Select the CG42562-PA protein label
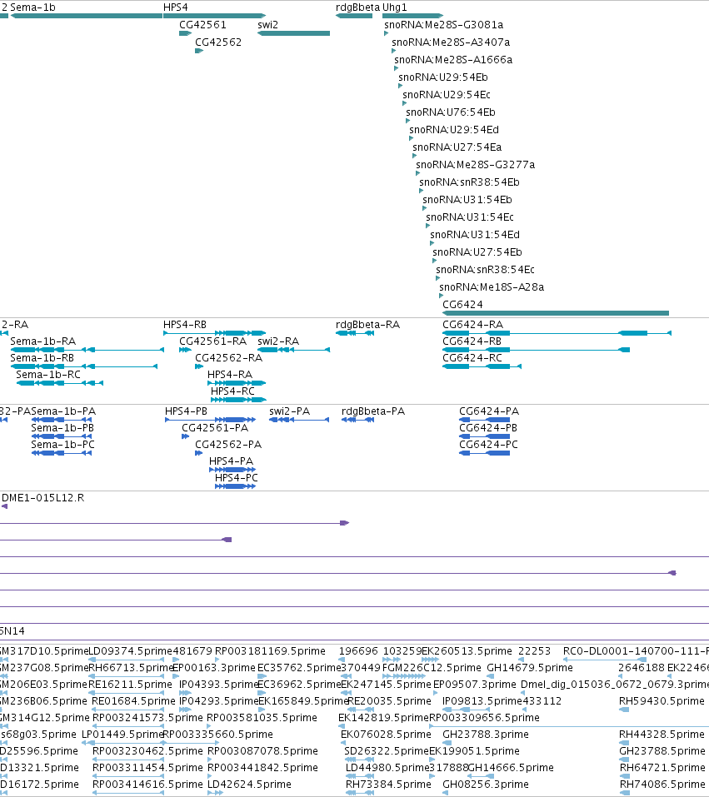The width and height of the screenshot is (709, 797). [228, 445]
